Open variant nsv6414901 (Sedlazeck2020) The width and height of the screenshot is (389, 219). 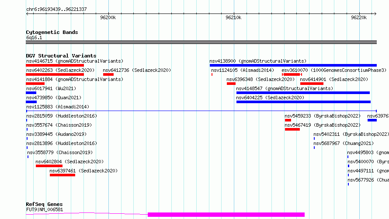pyautogui.click(x=334, y=79)
